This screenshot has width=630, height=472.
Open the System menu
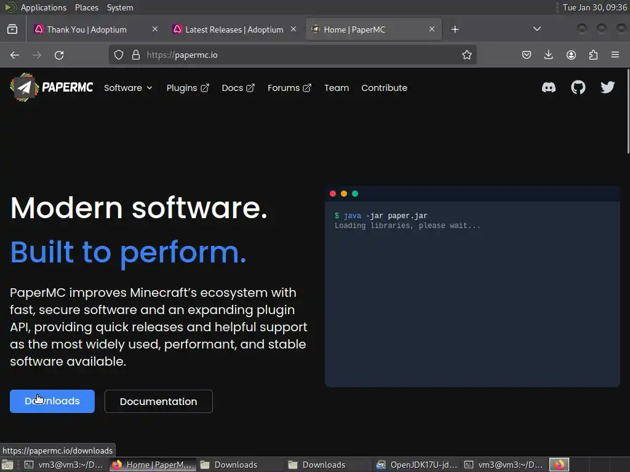click(120, 7)
